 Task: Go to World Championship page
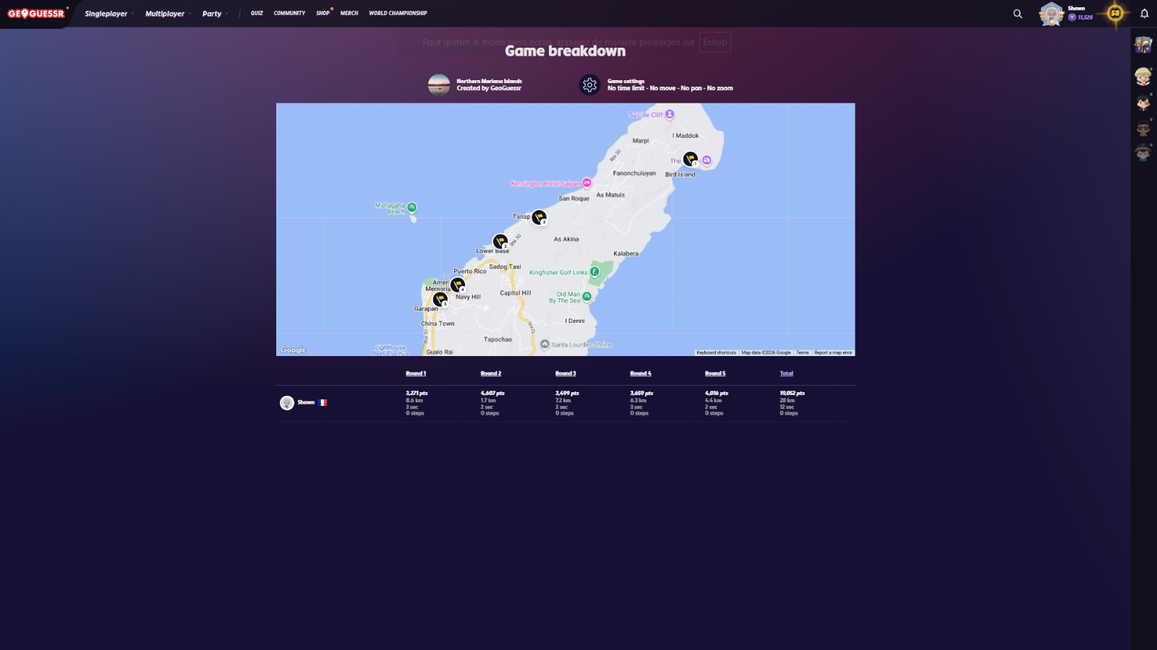click(398, 13)
